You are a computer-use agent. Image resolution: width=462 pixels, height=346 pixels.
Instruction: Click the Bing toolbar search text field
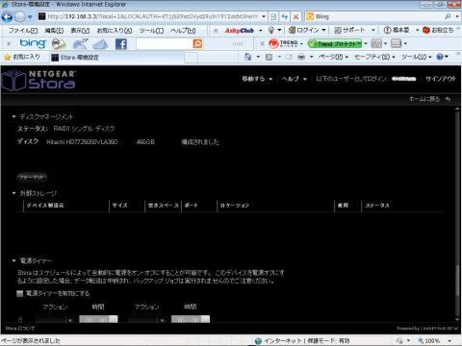[165, 44]
